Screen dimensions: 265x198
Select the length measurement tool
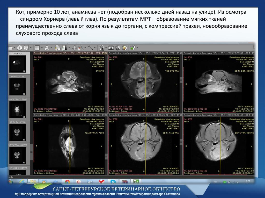coord(91,48)
